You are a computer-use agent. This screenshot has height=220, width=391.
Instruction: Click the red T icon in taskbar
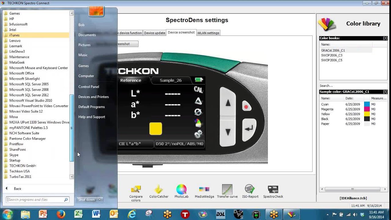tap(185, 214)
